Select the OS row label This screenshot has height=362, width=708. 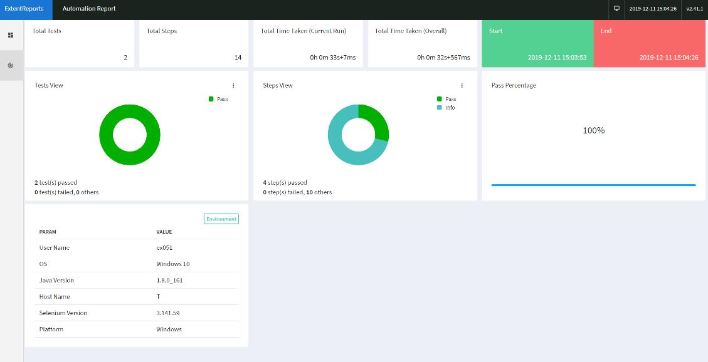[43, 264]
